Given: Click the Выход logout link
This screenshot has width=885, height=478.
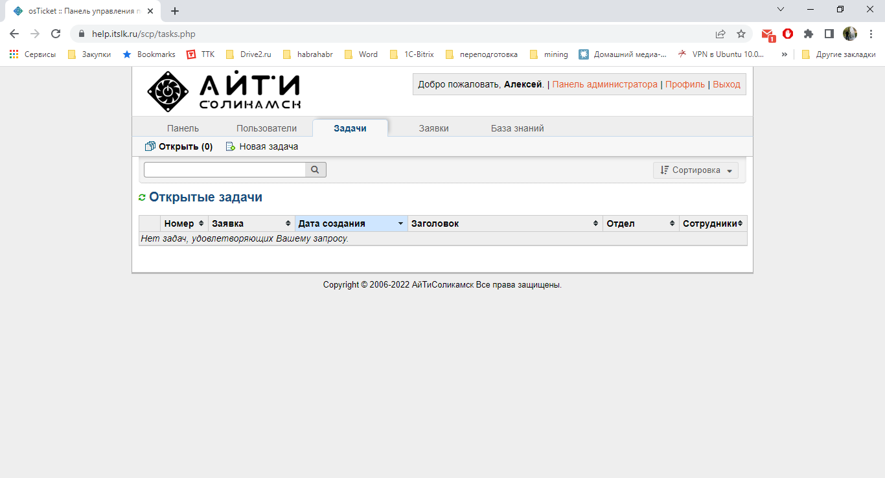Looking at the screenshot, I should pyautogui.click(x=726, y=84).
